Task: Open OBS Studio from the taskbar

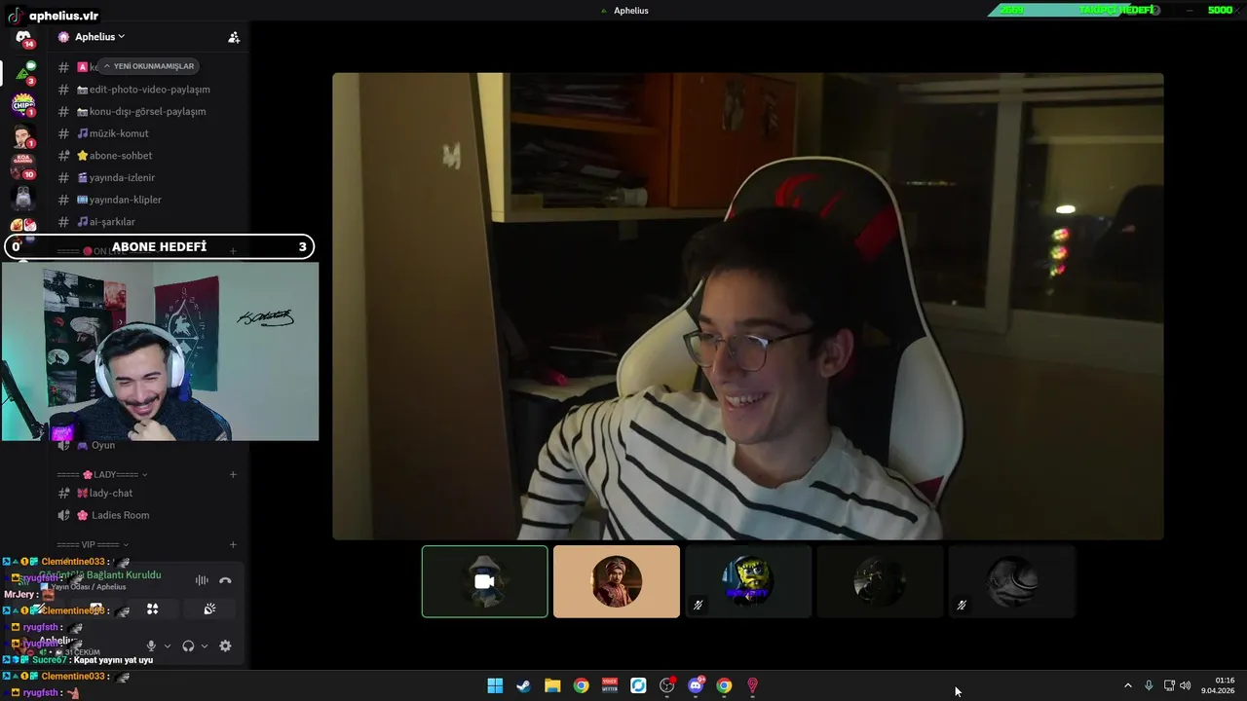Action: (x=666, y=685)
